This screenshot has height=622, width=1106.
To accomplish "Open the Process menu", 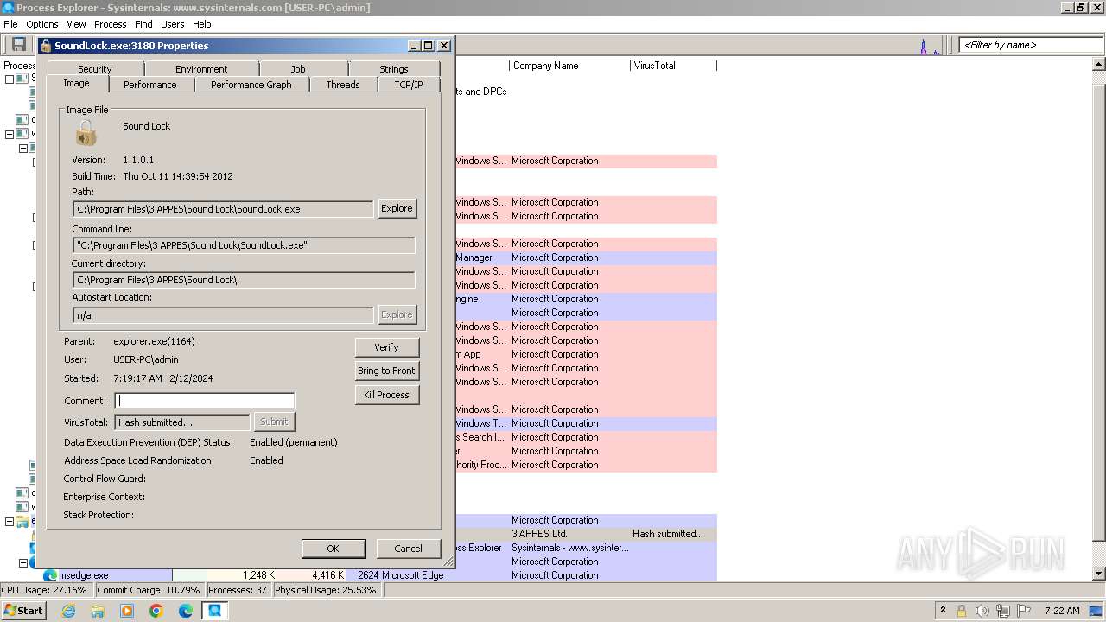I will pos(110,24).
